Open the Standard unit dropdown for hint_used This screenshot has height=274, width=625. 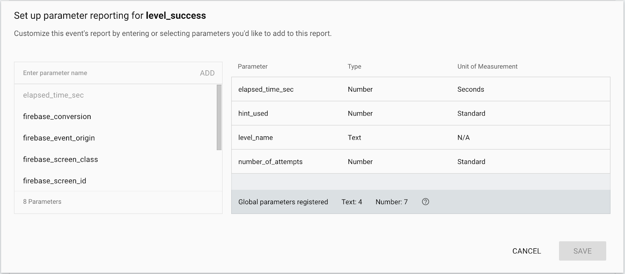click(471, 114)
